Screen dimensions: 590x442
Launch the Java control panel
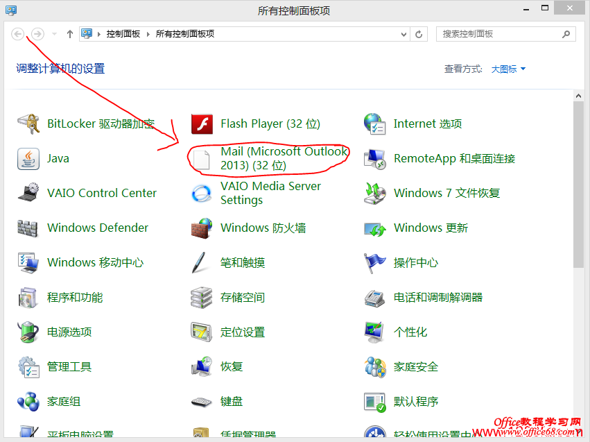(58, 158)
